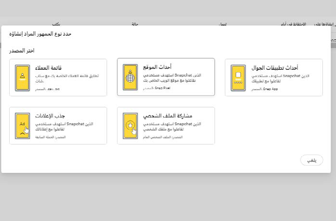
Task: Click the website events description text
Action: 172,78
